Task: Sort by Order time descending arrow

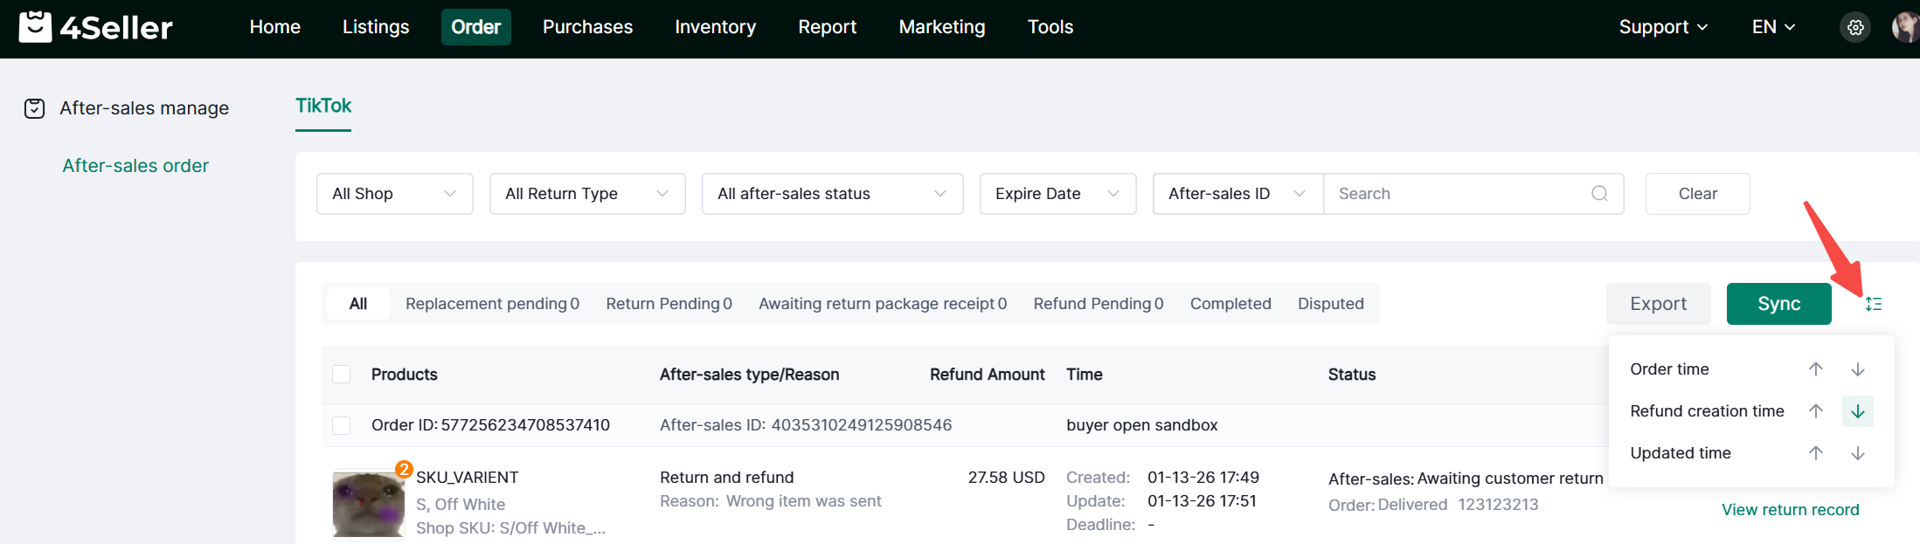Action: click(x=1857, y=369)
